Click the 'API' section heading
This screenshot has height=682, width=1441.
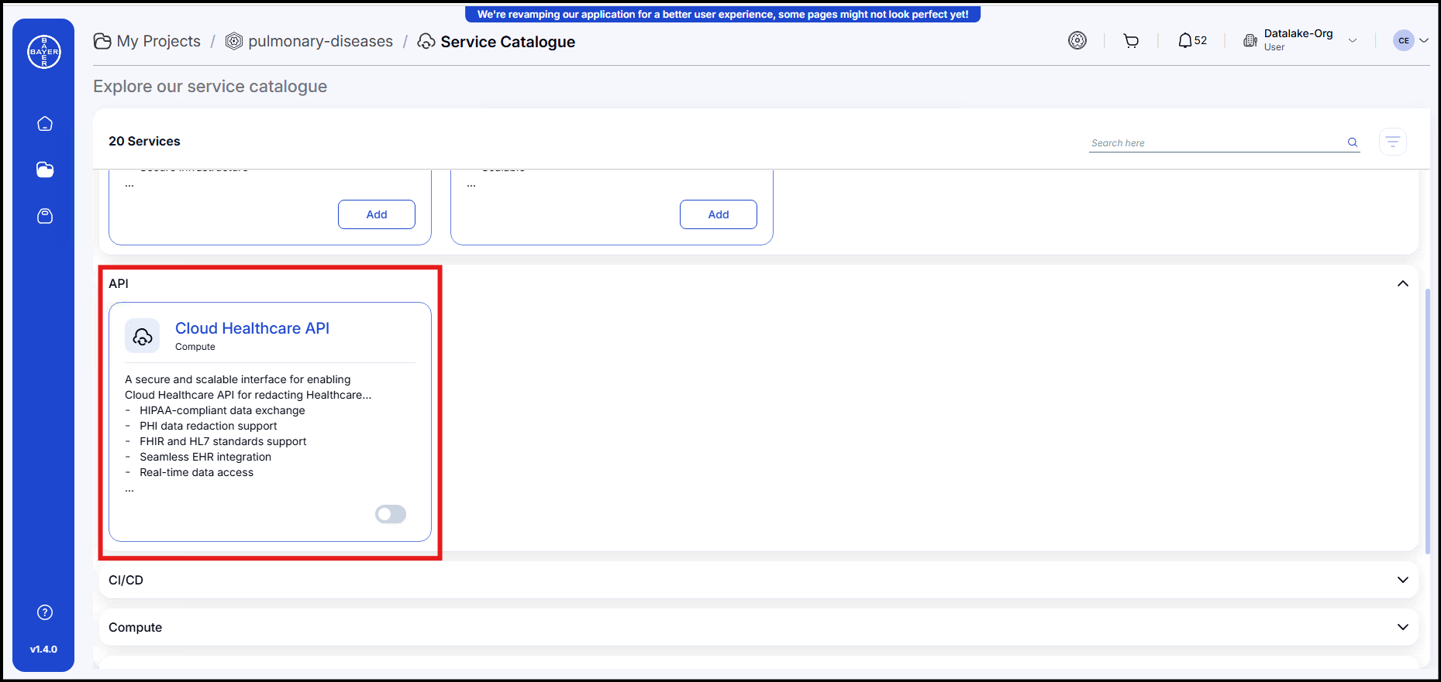click(x=119, y=283)
